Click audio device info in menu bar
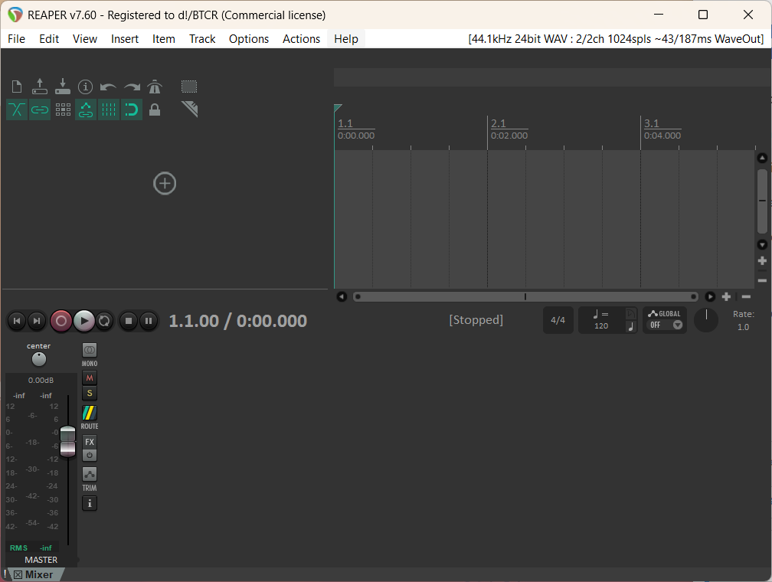This screenshot has height=582, width=772. click(616, 39)
